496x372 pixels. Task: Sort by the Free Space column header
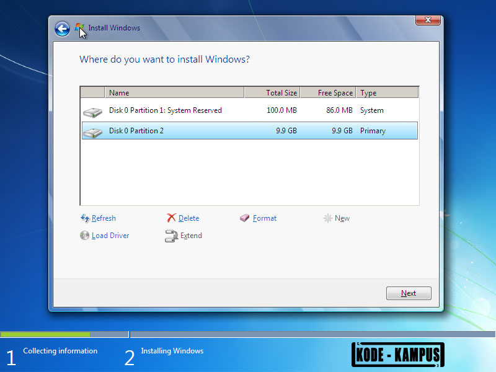(328, 92)
